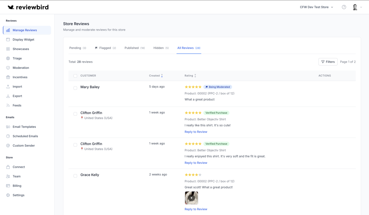The height and width of the screenshot is (215, 369).
Task: Check the select-all checkbox in table header
Action: tap(75, 76)
